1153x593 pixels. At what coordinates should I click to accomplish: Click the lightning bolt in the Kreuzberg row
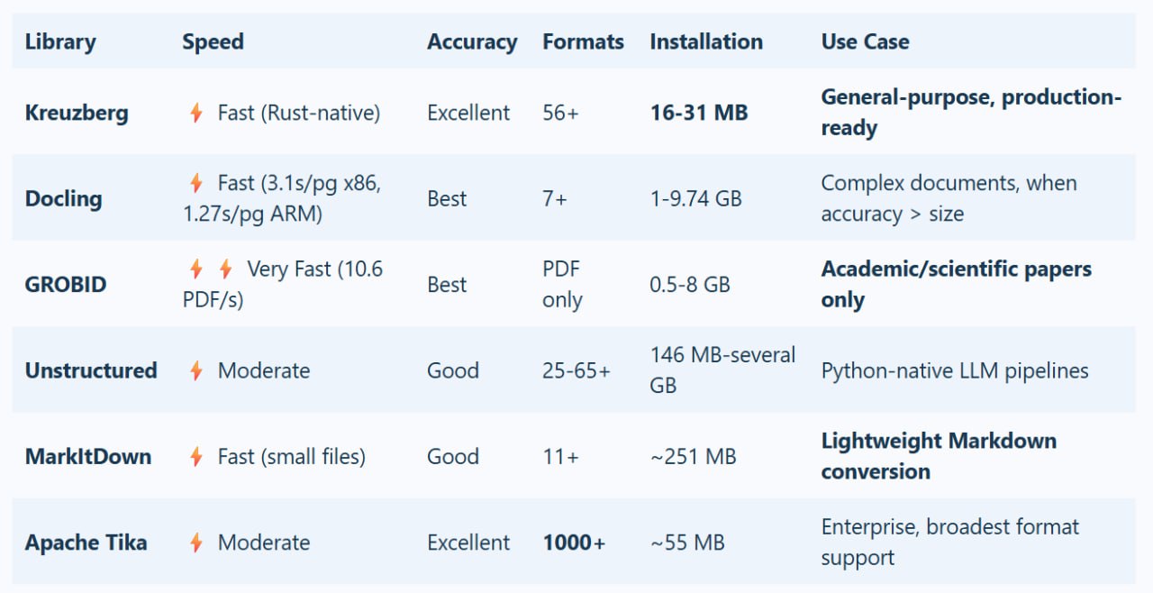(195, 113)
